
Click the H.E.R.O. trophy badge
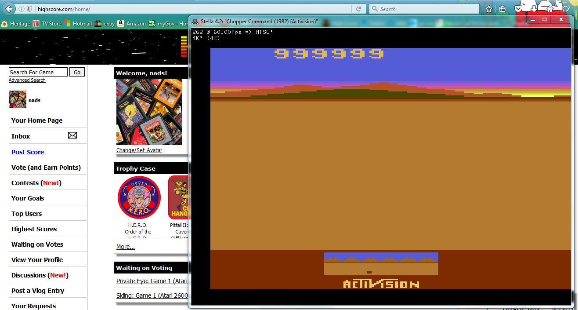[139, 197]
